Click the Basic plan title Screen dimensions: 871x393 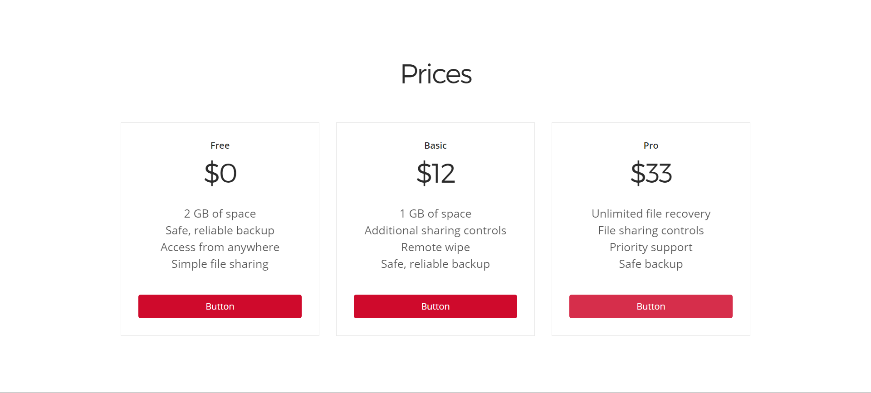435,146
